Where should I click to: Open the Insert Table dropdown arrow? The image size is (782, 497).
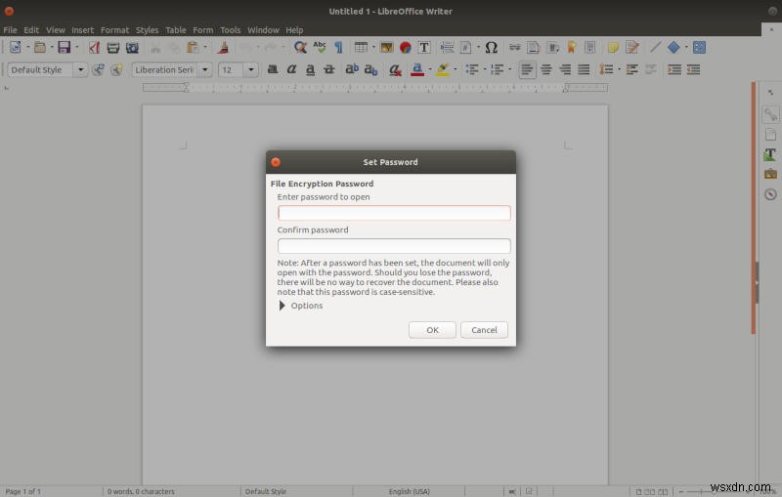[373, 47]
